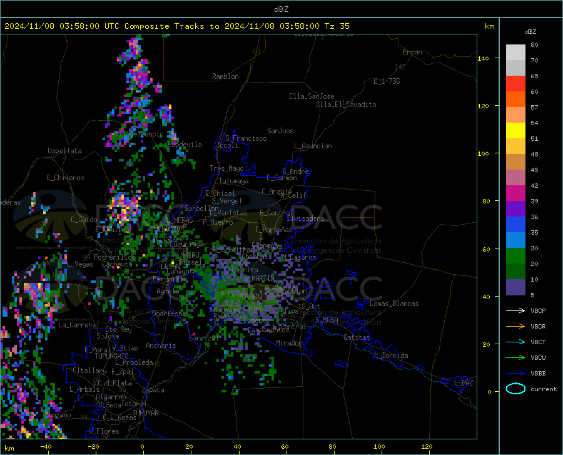Select the yellow 51-54 dBZ color band
This screenshot has width=563, height=455.
(515, 131)
